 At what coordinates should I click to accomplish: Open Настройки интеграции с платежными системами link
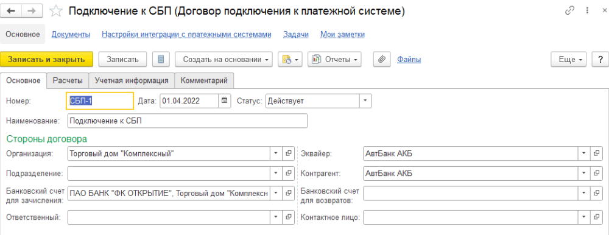[x=186, y=35]
